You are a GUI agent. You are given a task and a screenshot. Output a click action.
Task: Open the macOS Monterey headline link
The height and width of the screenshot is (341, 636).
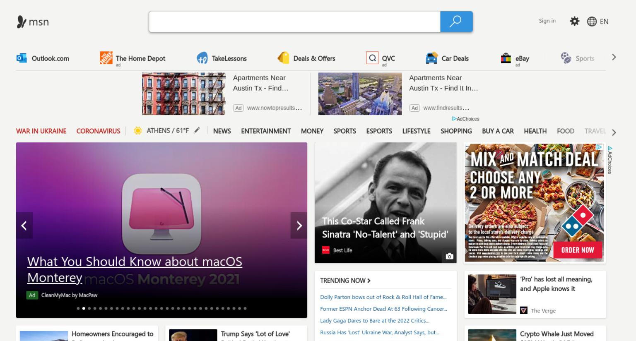pos(135,269)
